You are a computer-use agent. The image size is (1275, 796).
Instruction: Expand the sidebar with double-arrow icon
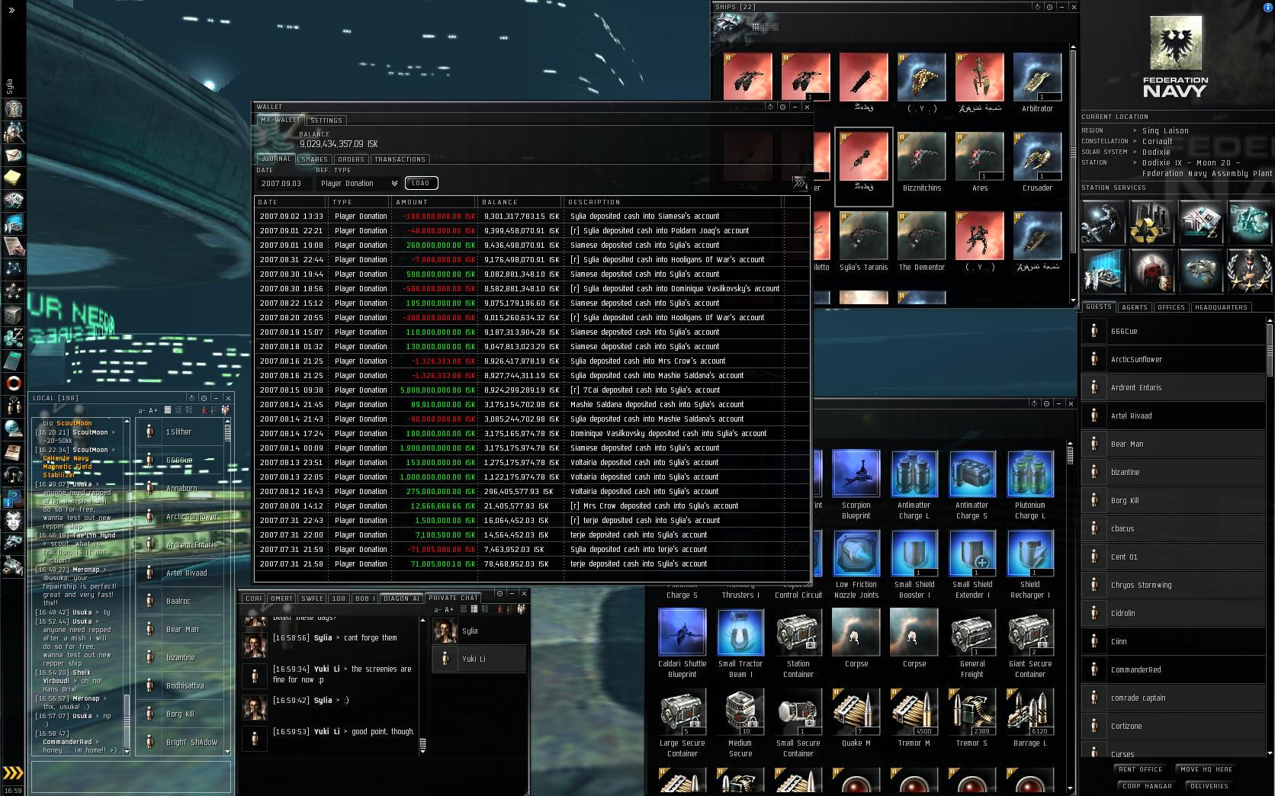11,11
